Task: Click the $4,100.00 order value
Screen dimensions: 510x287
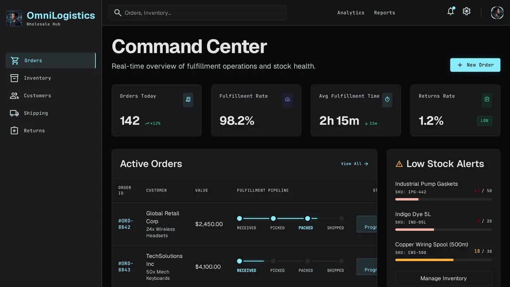Action: 208,267
